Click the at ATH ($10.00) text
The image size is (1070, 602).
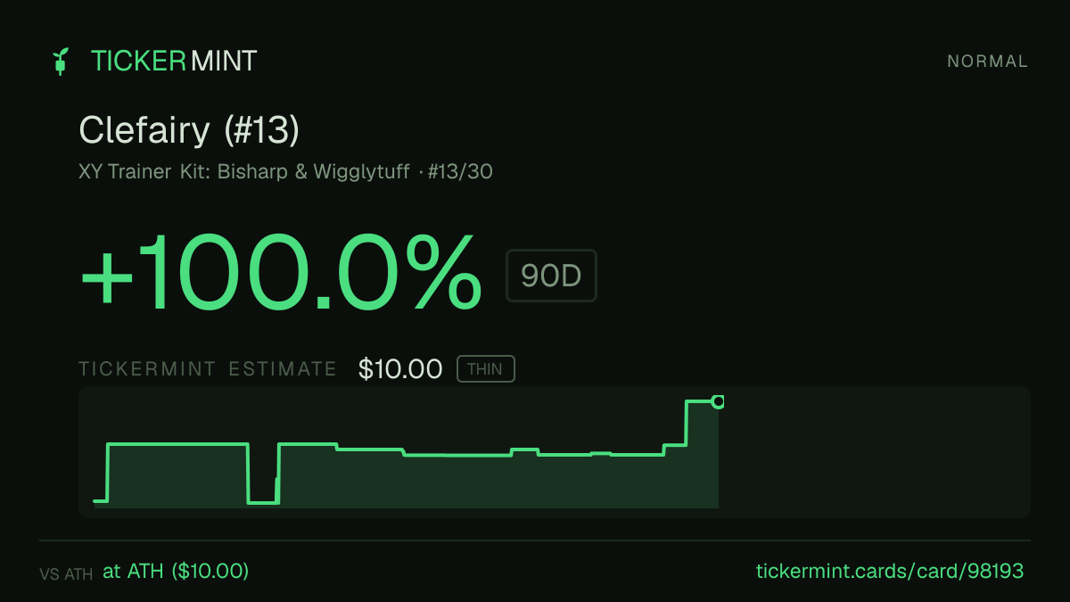(x=176, y=571)
